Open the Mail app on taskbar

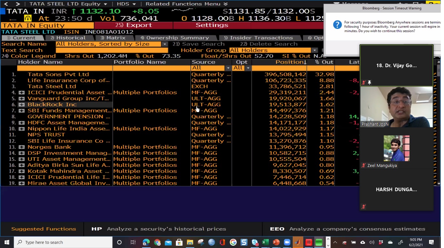coord(168,242)
